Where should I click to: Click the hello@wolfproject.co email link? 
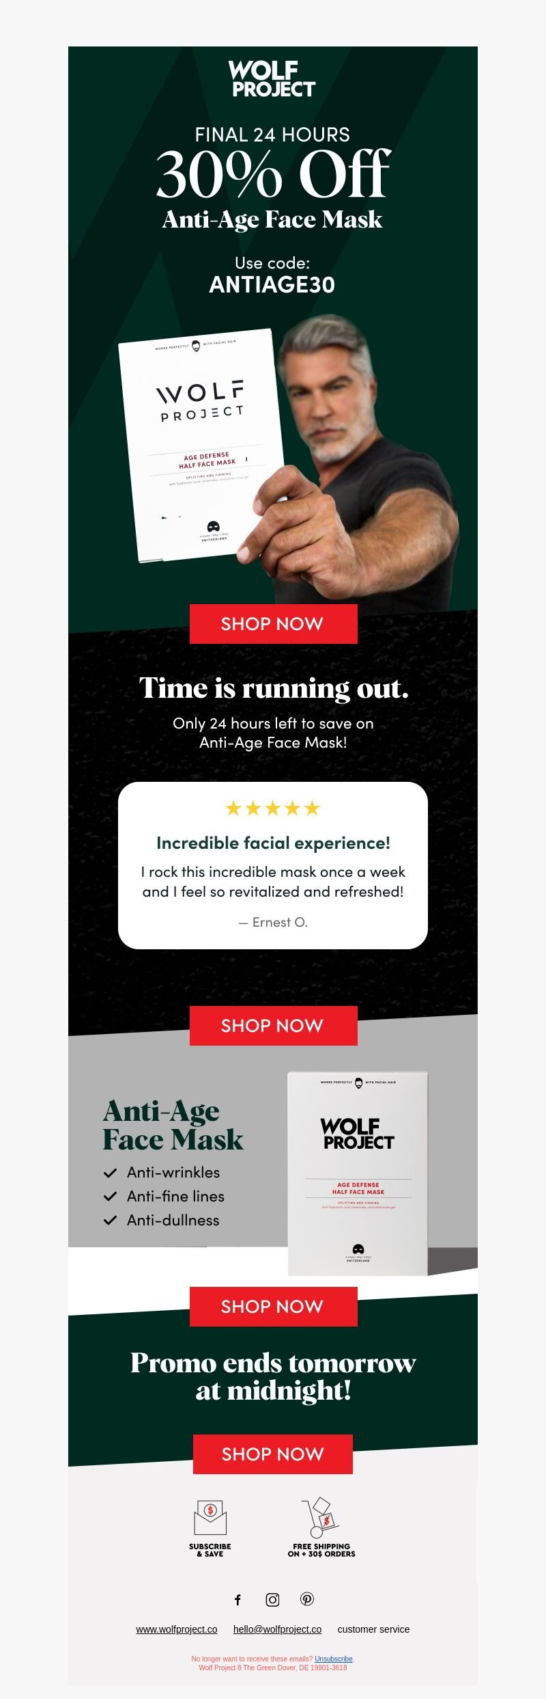coord(277,1629)
